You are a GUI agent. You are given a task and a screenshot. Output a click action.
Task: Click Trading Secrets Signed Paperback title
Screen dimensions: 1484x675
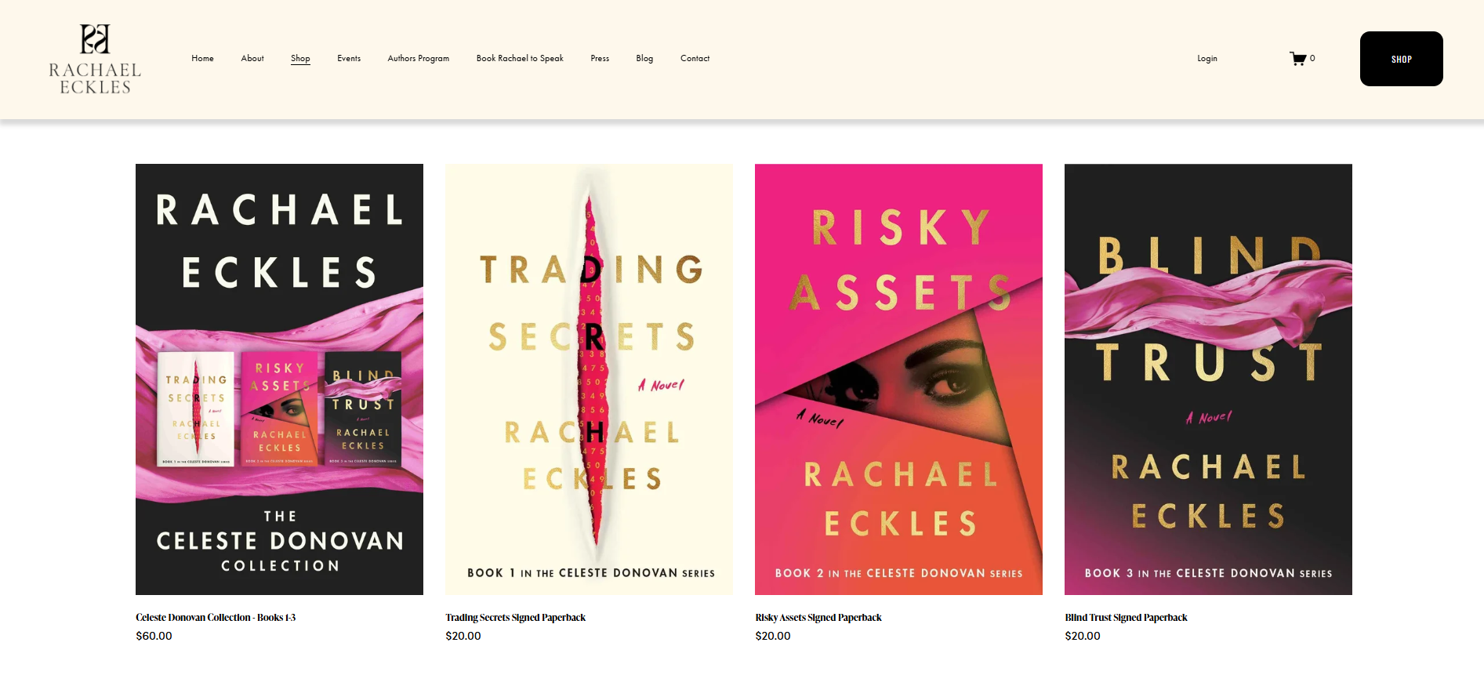click(x=515, y=618)
